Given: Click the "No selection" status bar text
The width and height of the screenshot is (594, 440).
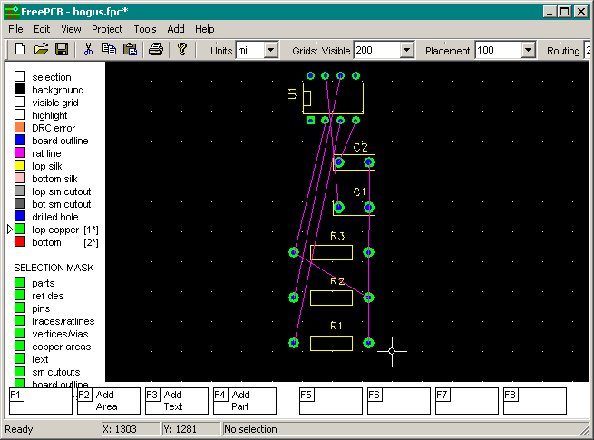Looking at the screenshot, I should [x=250, y=429].
